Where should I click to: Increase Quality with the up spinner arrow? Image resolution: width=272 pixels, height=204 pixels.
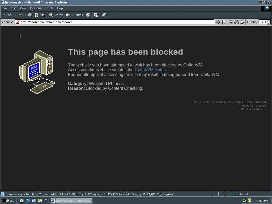269,21
